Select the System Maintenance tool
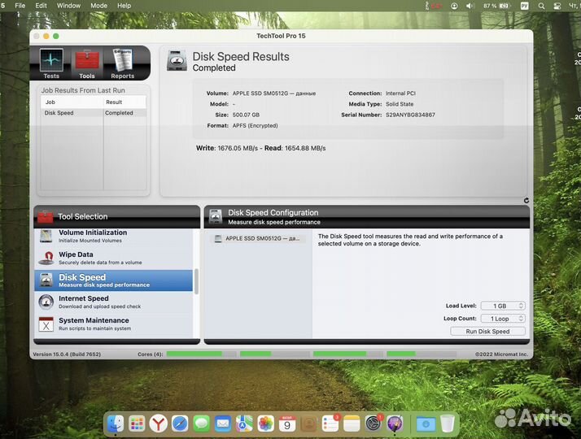 (113, 324)
